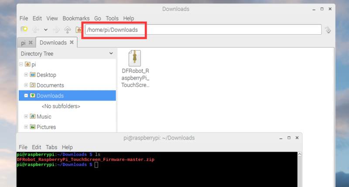Open the Edit menu in file manager
The image size is (349, 187).
point(37,18)
